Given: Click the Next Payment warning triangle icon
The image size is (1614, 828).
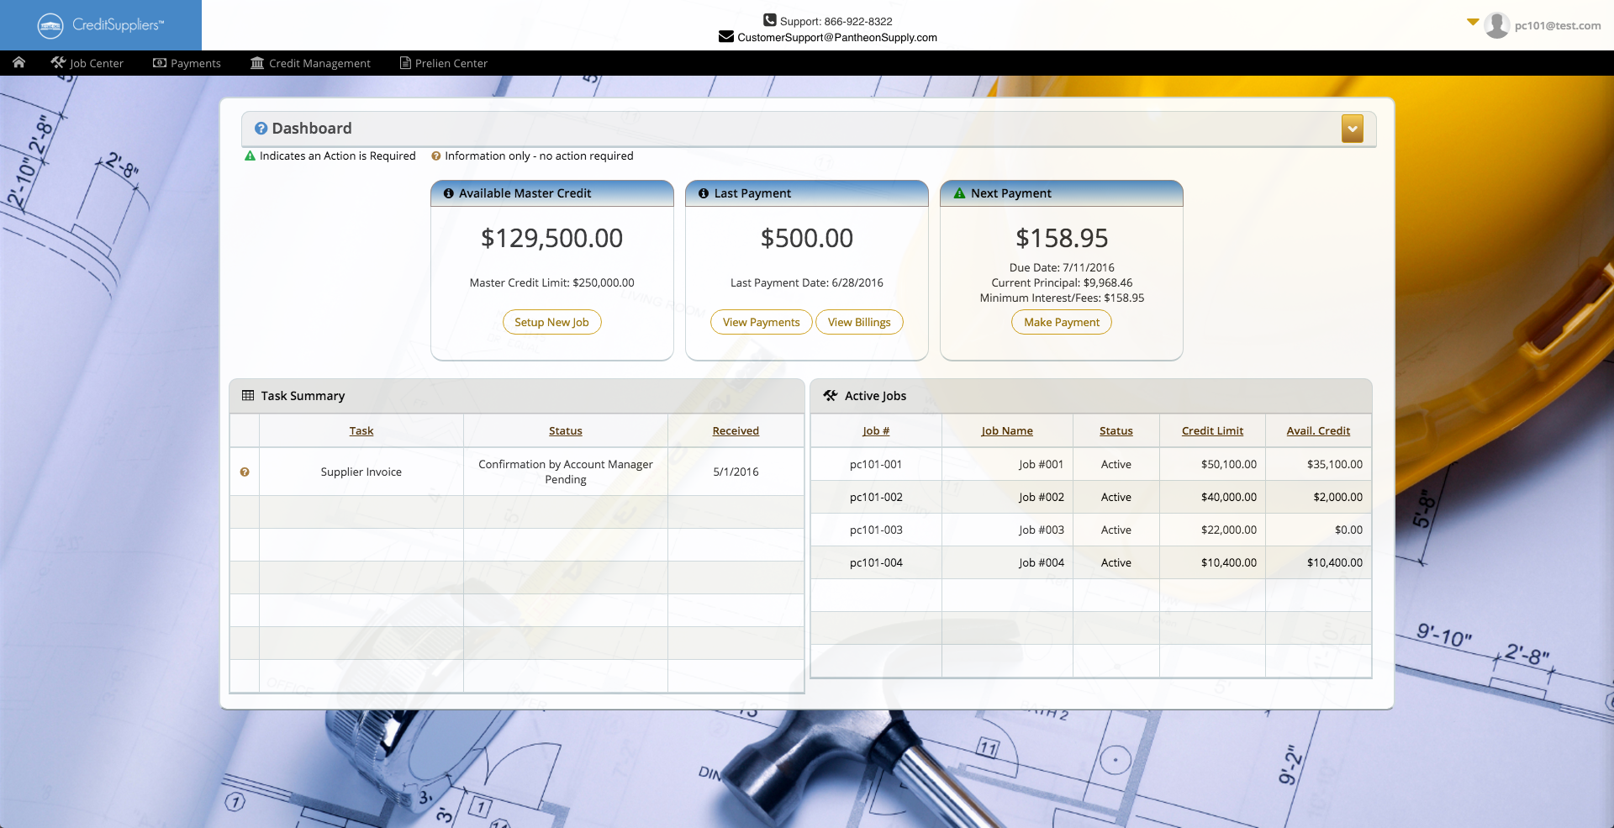Looking at the screenshot, I should (x=959, y=193).
